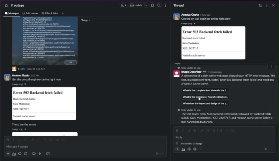Toggle inline code in channel composer
This screenshot has width=279, height=161.
tap(58, 140)
